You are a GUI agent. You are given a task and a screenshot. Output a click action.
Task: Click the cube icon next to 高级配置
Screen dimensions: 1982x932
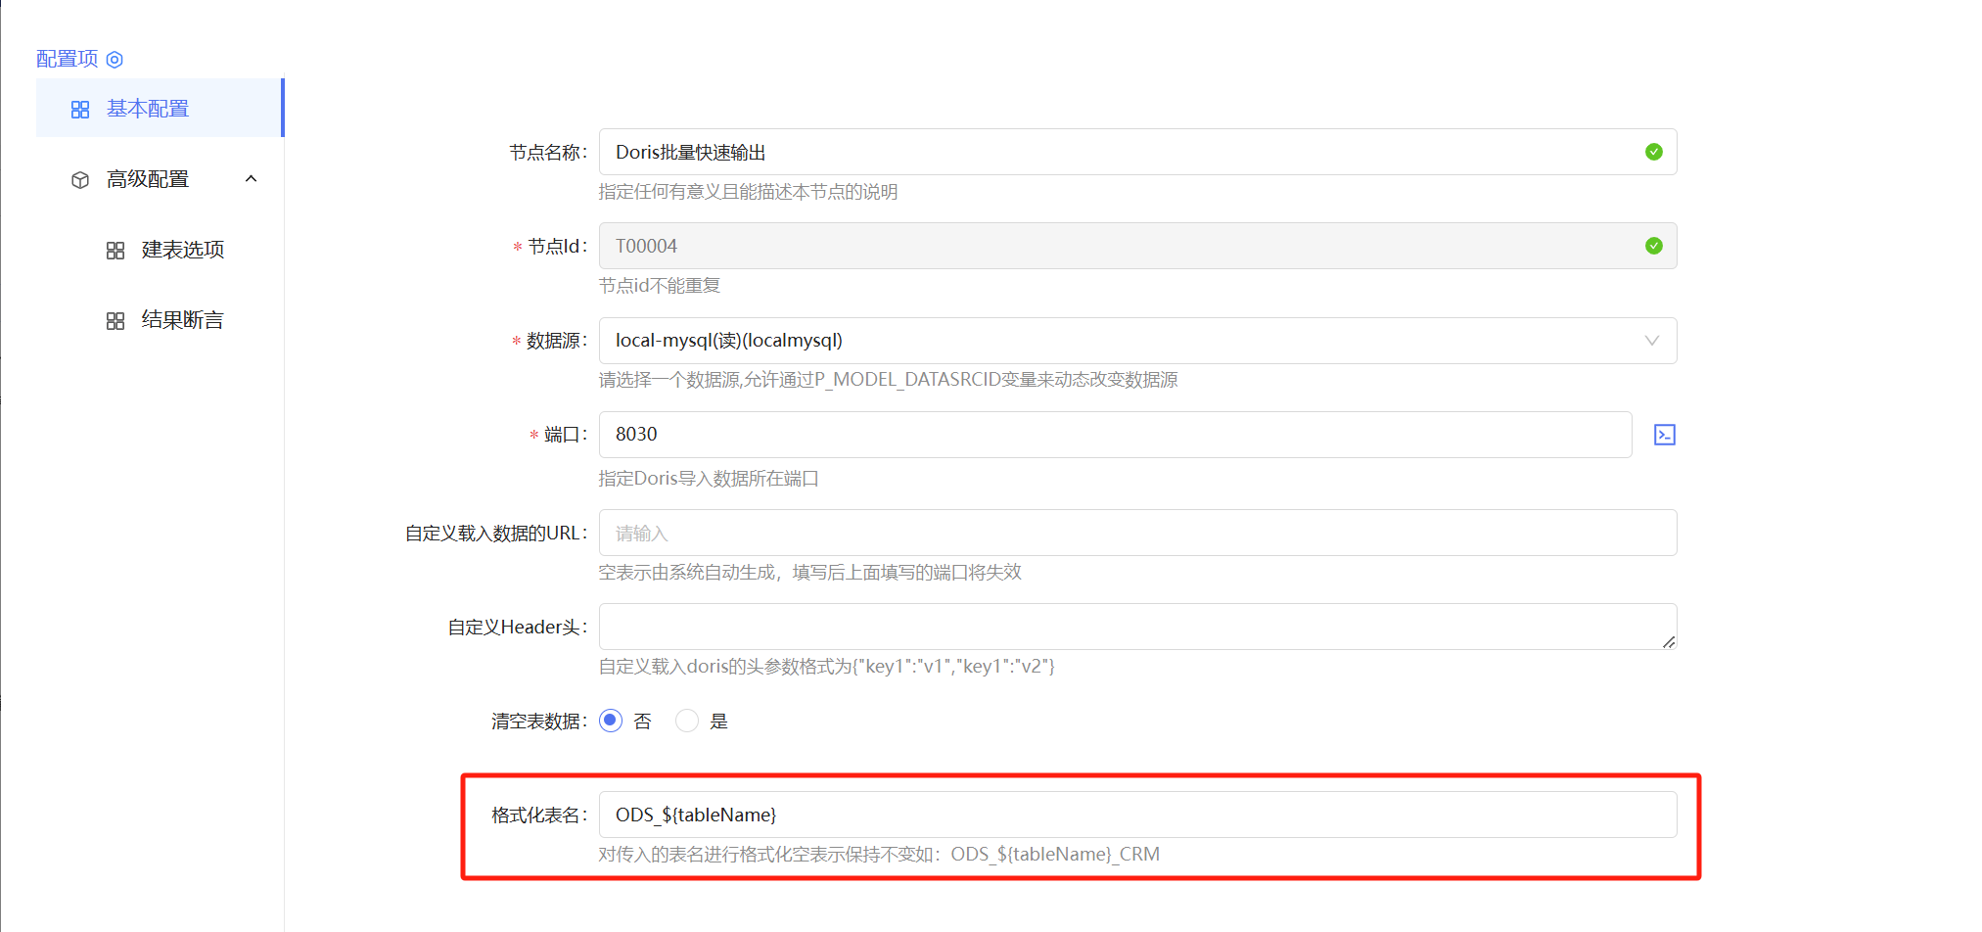(x=80, y=180)
